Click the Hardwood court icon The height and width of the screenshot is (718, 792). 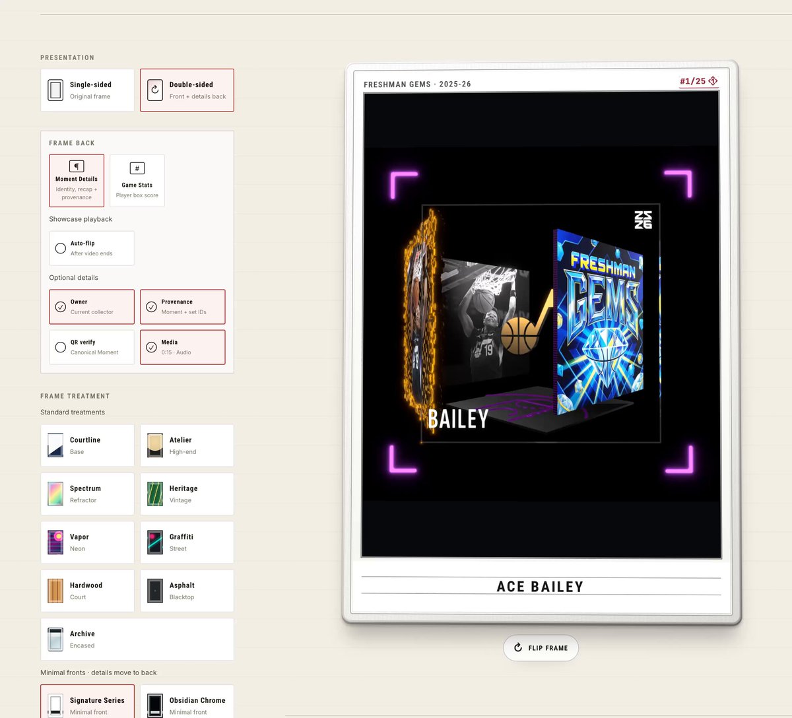click(x=55, y=591)
